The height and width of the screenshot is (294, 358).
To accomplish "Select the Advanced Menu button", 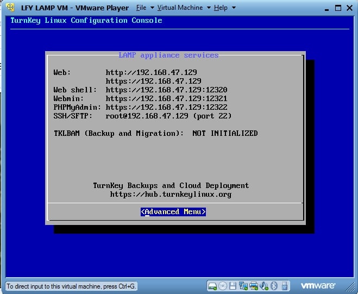I will click(x=173, y=212).
